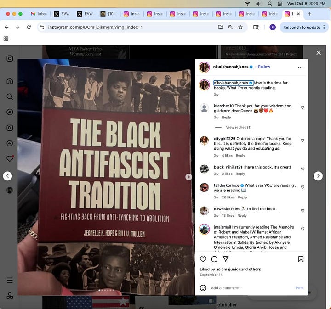The height and width of the screenshot is (309, 331).
Task: Go to next post arrow
Action: pyautogui.click(x=318, y=176)
